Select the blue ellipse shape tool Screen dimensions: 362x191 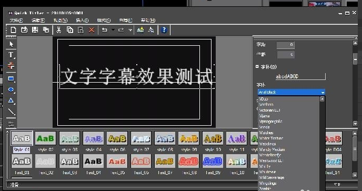click(x=11, y=89)
